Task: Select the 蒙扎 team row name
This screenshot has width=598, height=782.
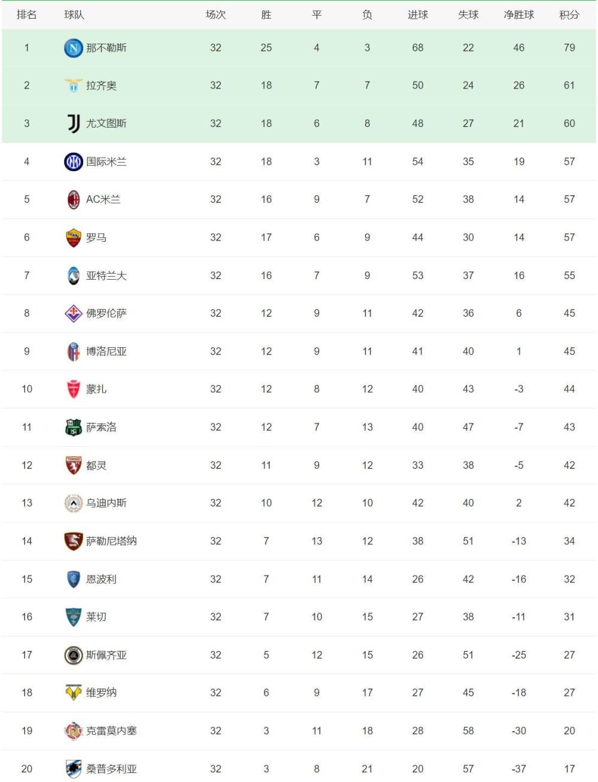Action: tap(96, 389)
